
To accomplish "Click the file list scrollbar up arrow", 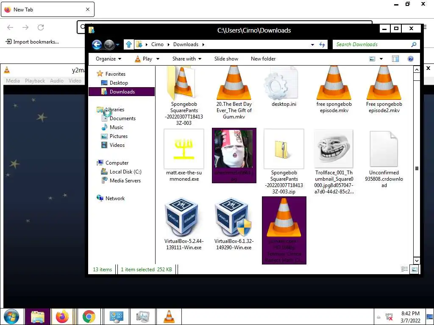I will pyautogui.click(x=417, y=70).
